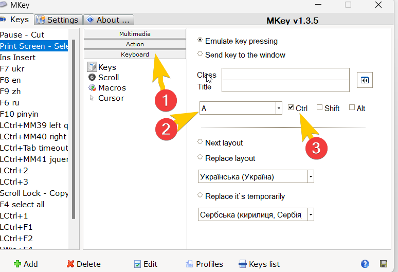
Task: Select the Replace layout radio button
Action: [x=200, y=157]
